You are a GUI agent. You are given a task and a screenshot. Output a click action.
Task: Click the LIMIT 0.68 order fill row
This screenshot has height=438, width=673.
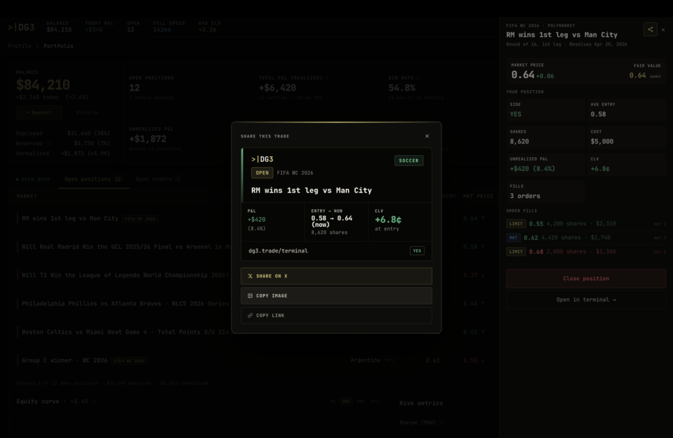pos(586,252)
